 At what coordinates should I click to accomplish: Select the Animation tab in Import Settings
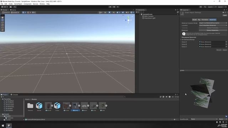pos(205,20)
